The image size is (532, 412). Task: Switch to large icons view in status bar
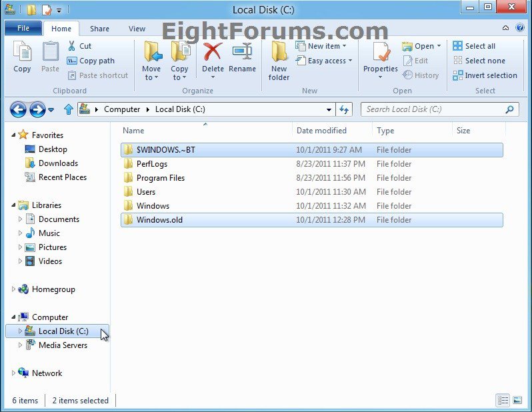pos(517,400)
